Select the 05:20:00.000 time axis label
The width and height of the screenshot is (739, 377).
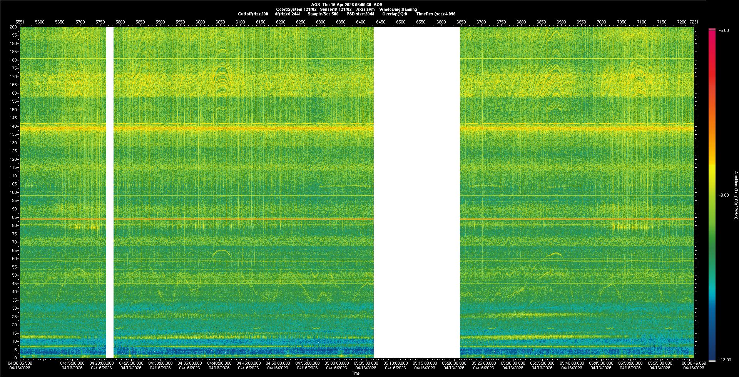454,363
